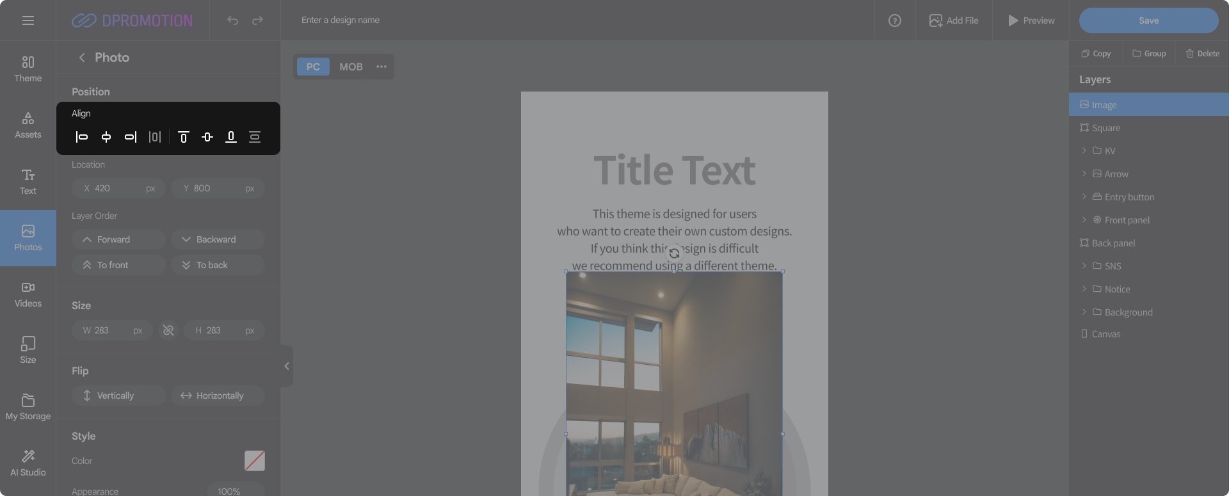Select the Canvas layer
1229x496 pixels.
[x=1149, y=334]
